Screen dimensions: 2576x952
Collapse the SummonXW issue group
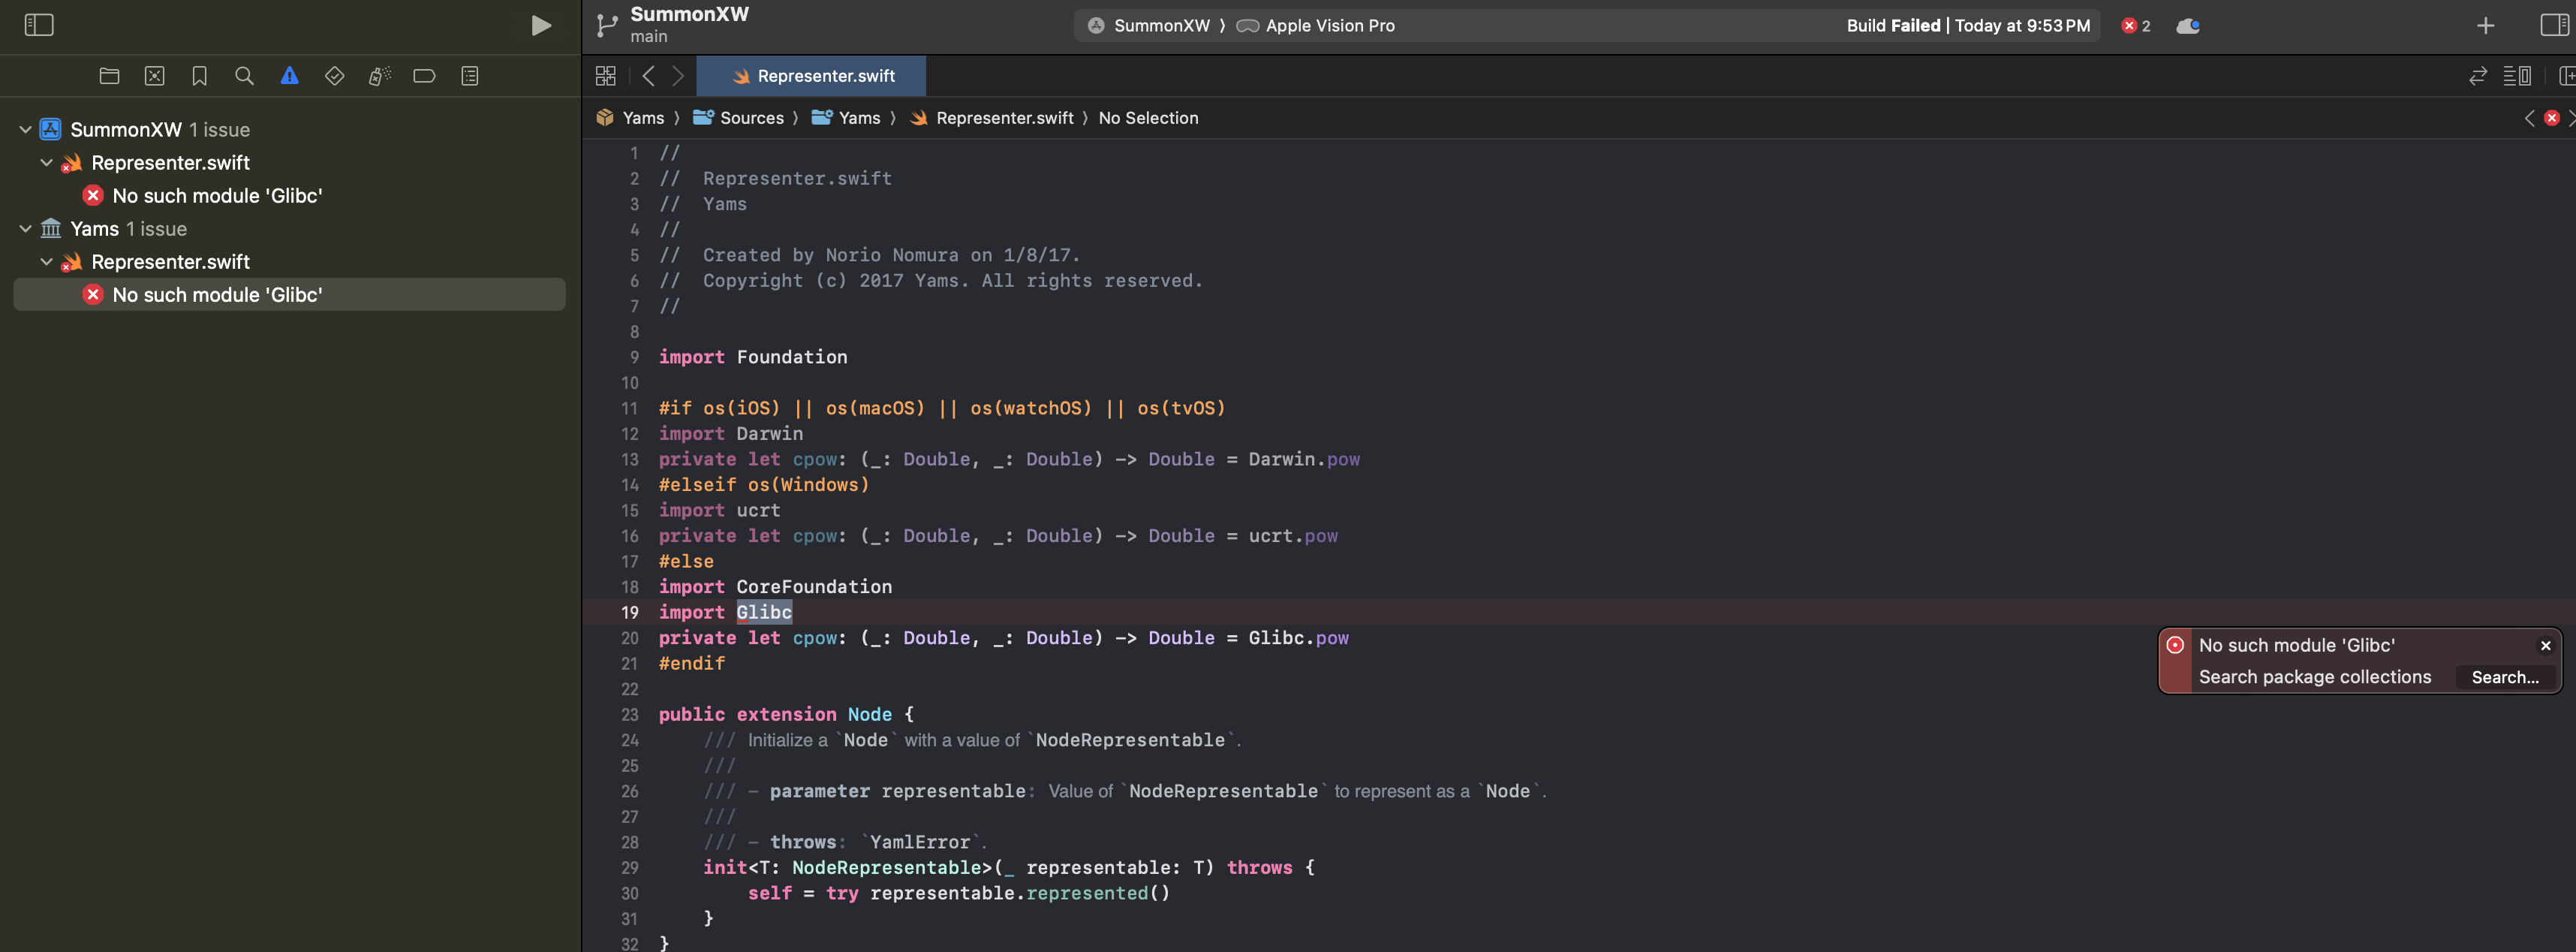[x=25, y=130]
